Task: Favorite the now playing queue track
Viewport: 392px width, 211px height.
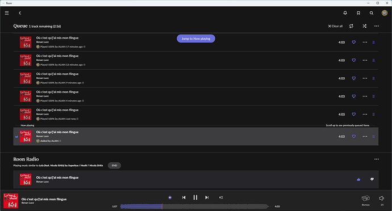Action: click(x=354, y=136)
